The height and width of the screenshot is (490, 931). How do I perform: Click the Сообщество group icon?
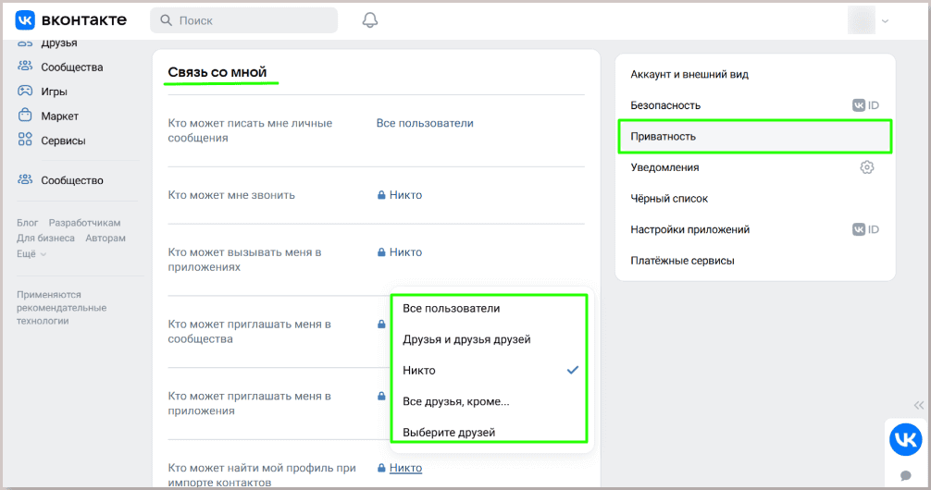(25, 179)
